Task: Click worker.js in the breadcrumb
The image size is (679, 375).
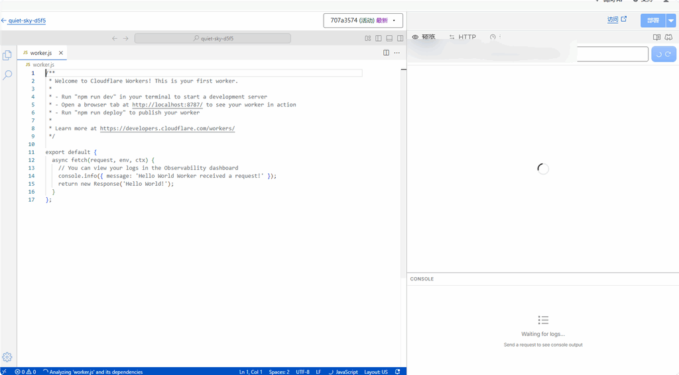Action: click(x=43, y=65)
